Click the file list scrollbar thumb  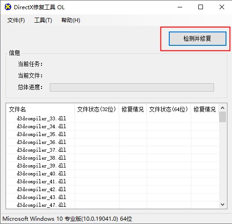222,117
